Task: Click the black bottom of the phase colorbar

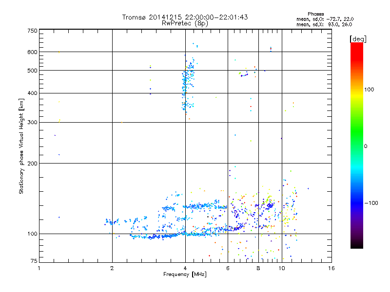Action: (357, 245)
